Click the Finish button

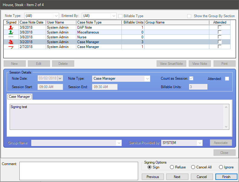click(x=226, y=177)
